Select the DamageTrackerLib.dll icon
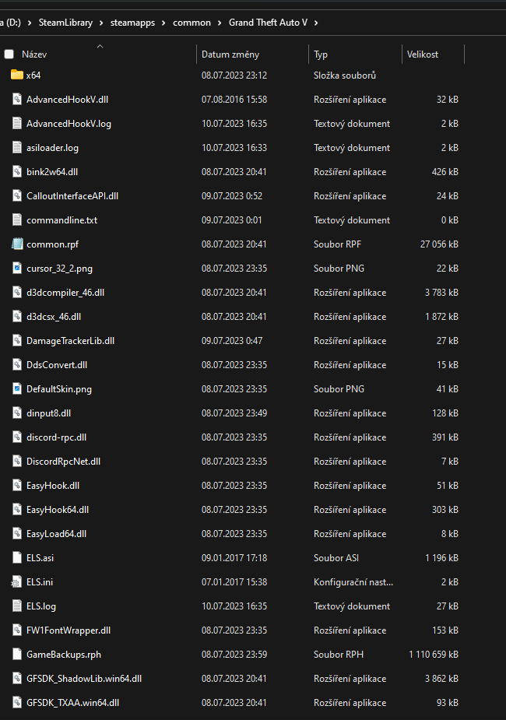The image size is (506, 720). click(17, 341)
